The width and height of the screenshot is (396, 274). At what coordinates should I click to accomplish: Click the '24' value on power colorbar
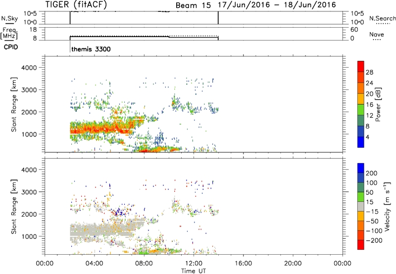369,83
